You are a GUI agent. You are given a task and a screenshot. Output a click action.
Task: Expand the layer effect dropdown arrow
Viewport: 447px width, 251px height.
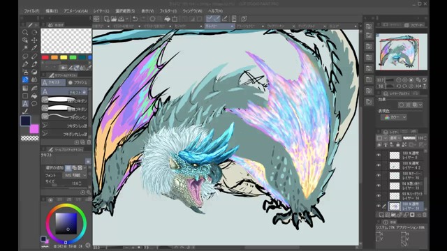pos(420,105)
